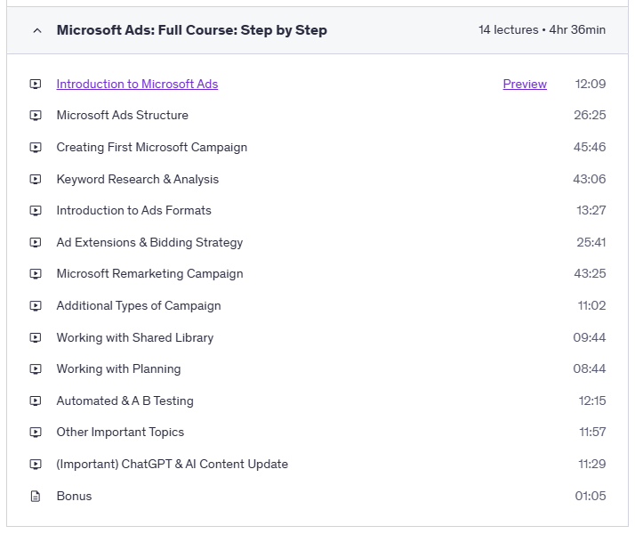Select the Working with Planning lecture
Viewport: 635px width, 534px height.
click(x=118, y=369)
